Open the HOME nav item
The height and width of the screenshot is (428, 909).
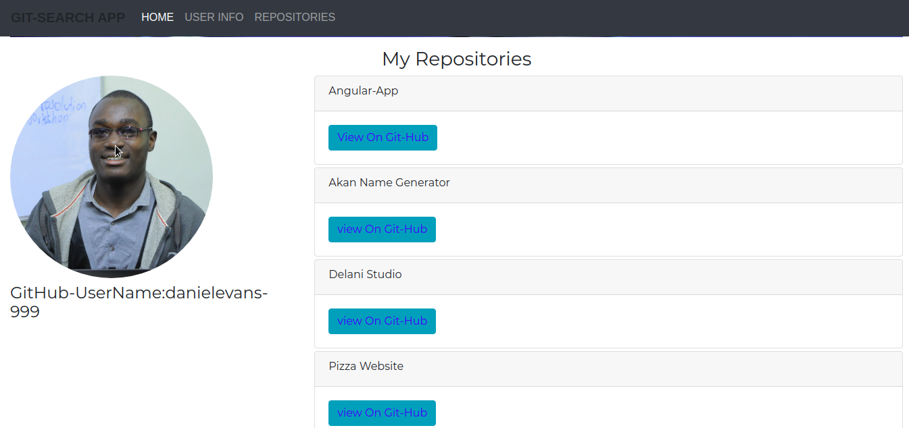(157, 18)
